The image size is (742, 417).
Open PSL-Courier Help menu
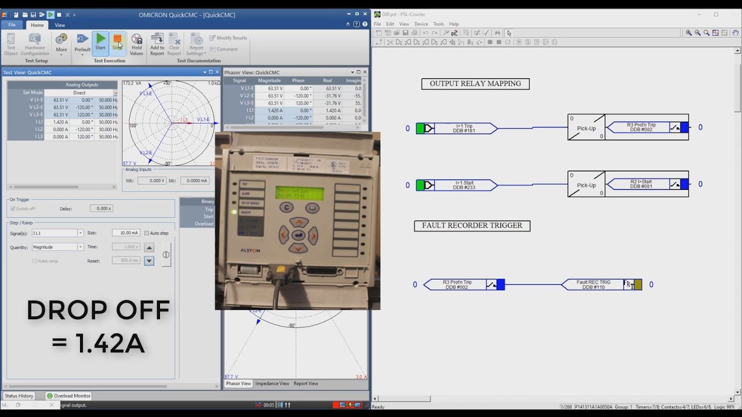[x=454, y=24]
